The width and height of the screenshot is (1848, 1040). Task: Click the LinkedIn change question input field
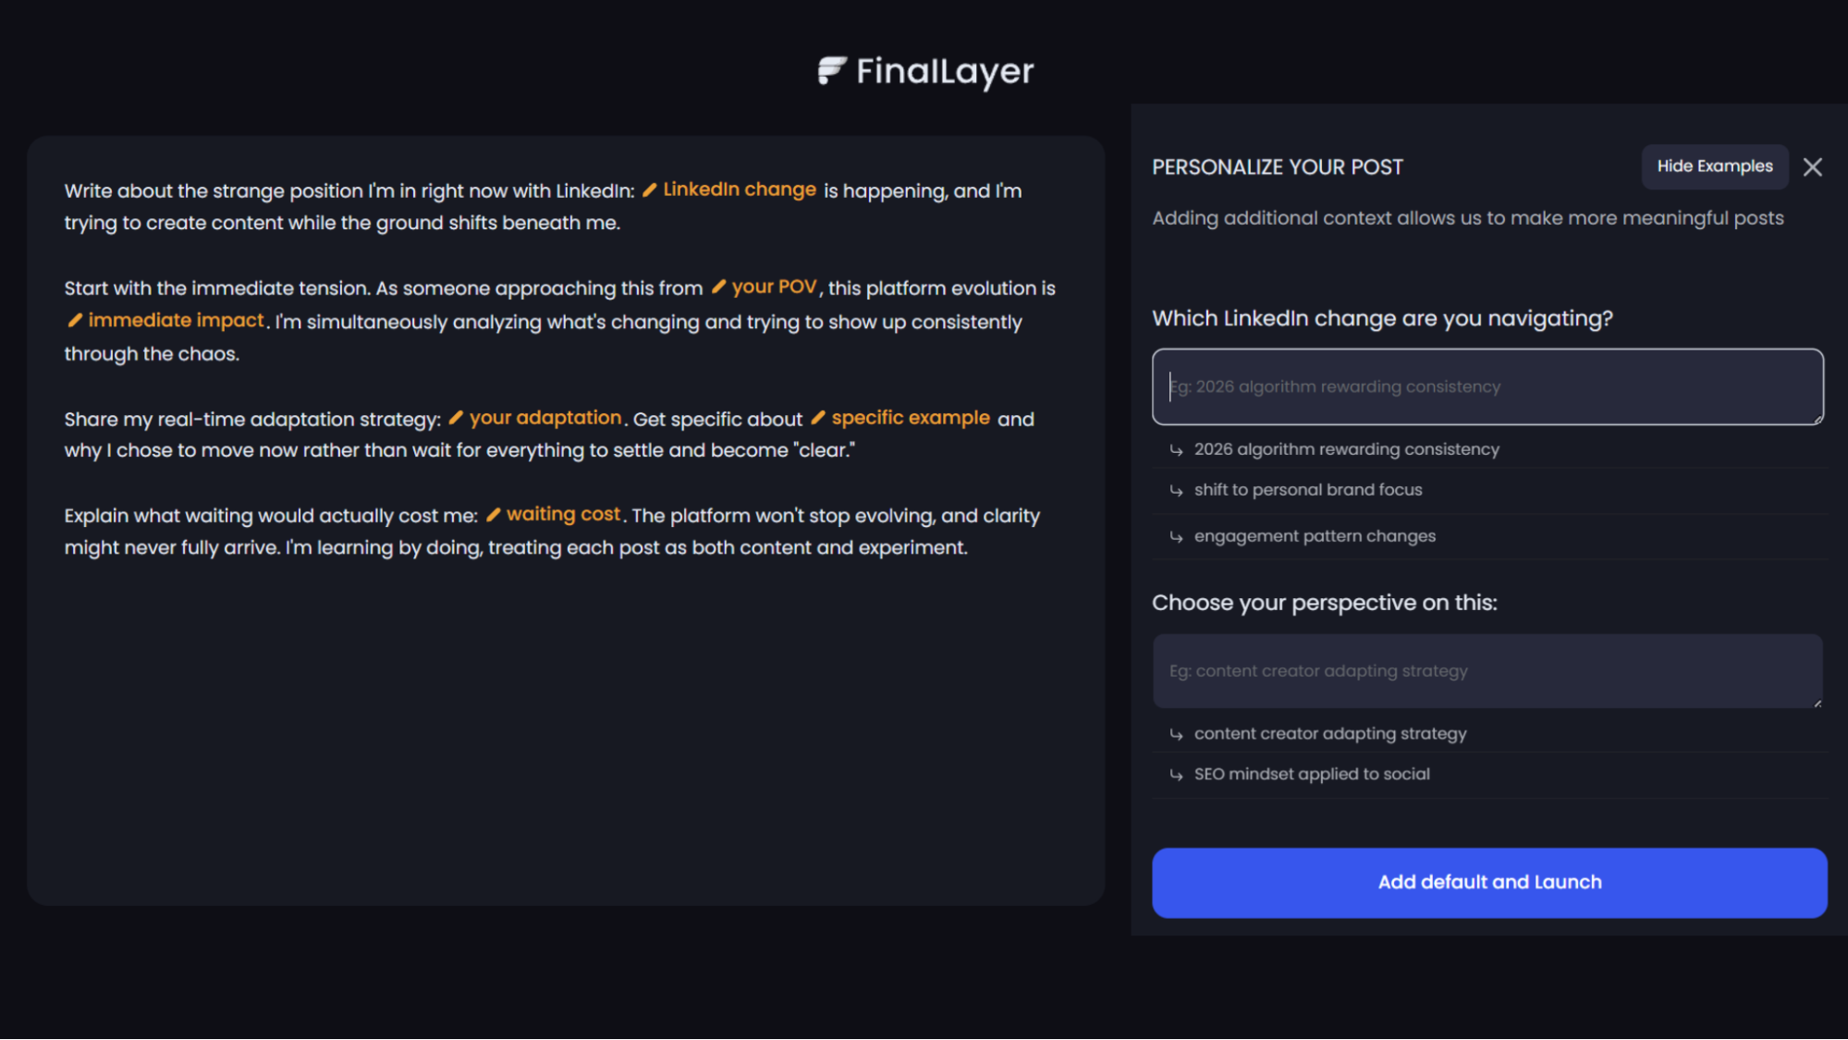[1487, 386]
